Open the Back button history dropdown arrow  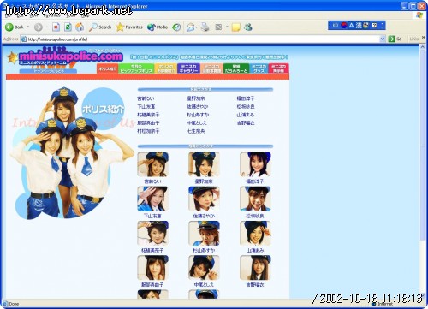tap(28, 27)
